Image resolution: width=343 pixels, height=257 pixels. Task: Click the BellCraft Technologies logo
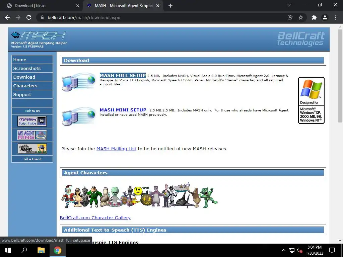pos(301,39)
